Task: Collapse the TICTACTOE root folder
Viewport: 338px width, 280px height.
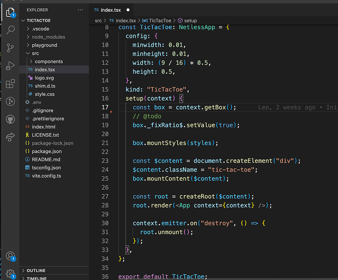Action: point(23,20)
